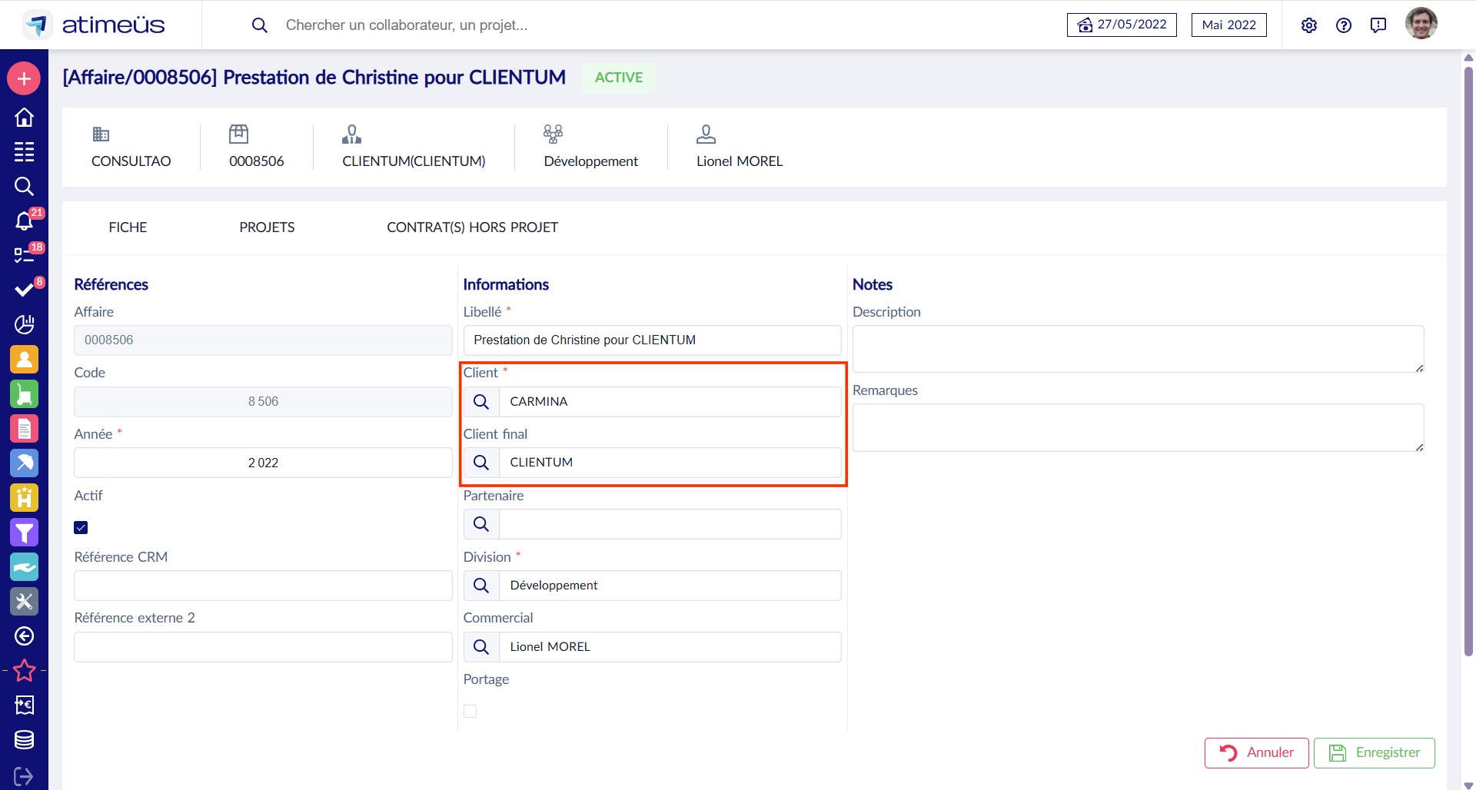Screen dimensions: 1476x790
Task: Click the Référence CRM input field
Action: coord(263,586)
